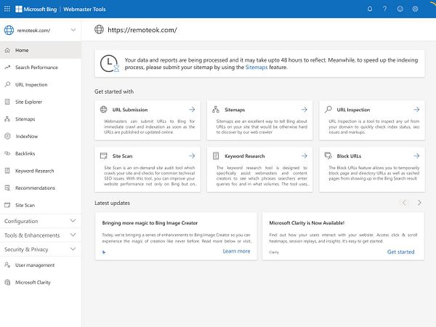This screenshot has height=327, width=436.
Task: Click the Microsoft Bing logo
Action: coord(36,9)
